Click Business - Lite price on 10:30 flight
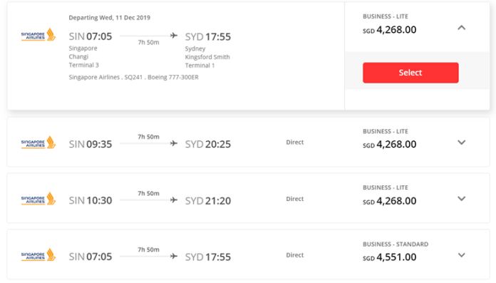 coord(389,201)
